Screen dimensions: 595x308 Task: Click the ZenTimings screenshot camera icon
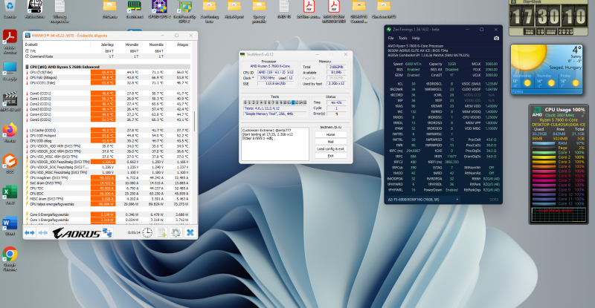coord(497,37)
